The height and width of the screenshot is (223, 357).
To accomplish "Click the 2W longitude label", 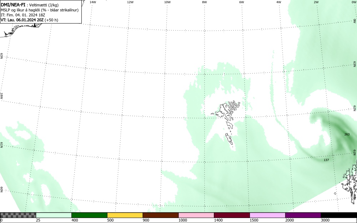I will click(x=316, y=2).
